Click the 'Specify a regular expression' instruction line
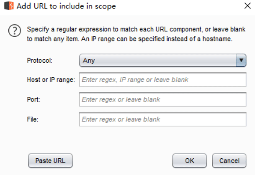 [136, 29]
